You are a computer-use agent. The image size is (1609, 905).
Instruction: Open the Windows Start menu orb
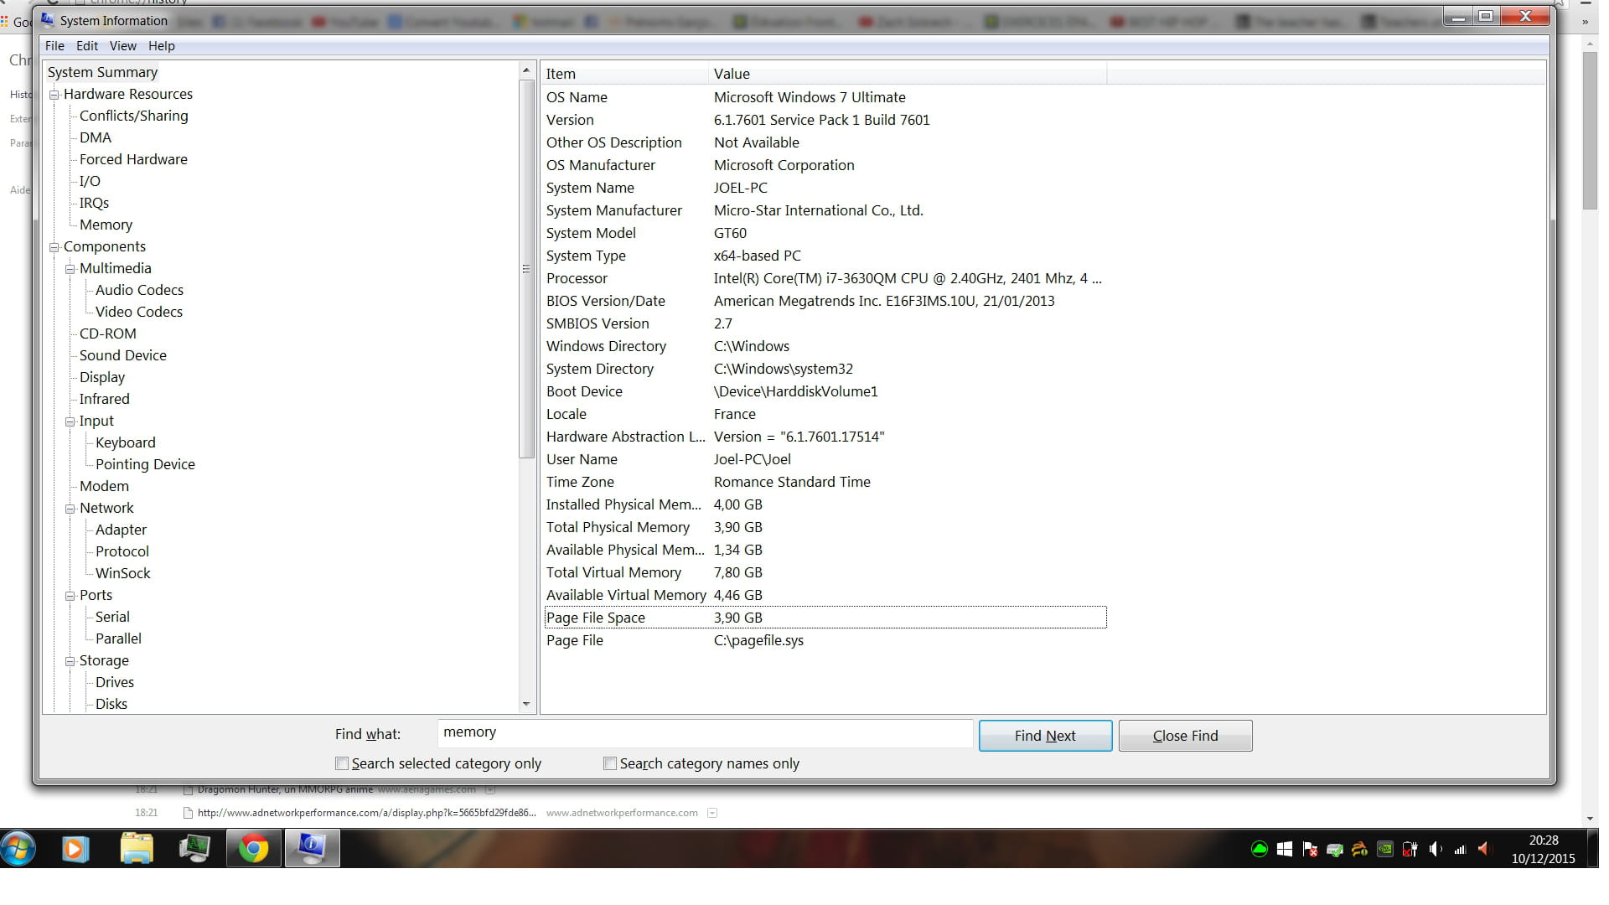18,849
